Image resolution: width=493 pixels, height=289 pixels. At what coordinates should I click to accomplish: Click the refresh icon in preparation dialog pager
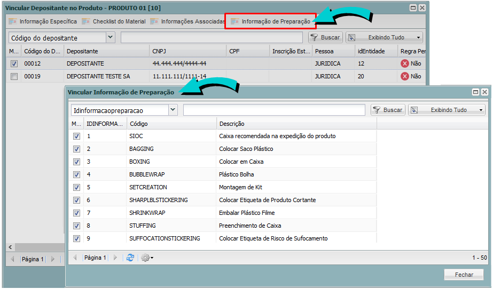(130, 258)
